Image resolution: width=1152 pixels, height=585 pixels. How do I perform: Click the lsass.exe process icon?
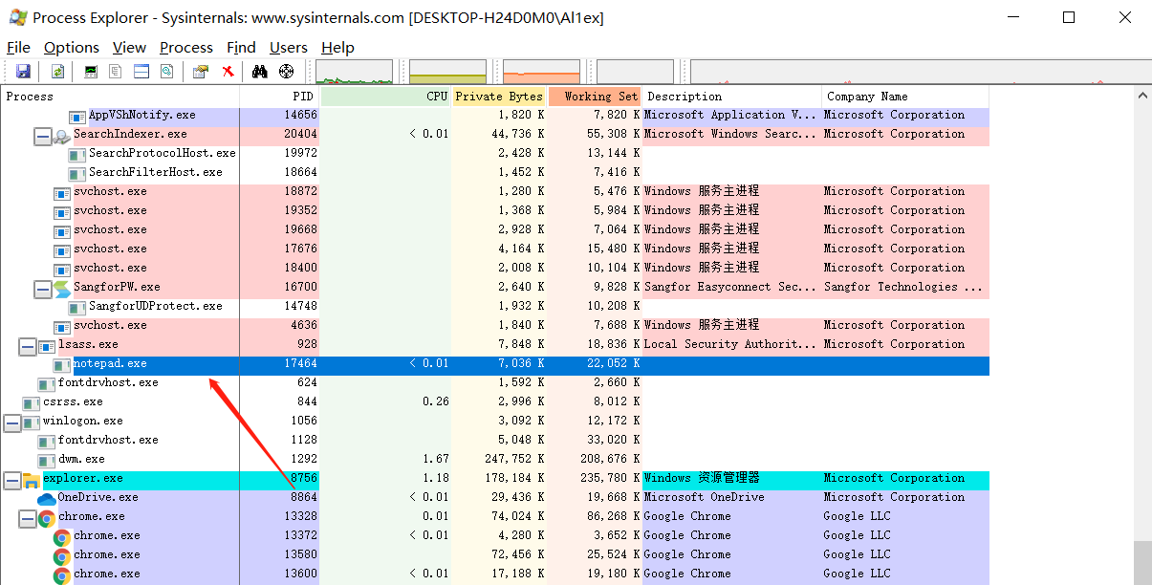(x=47, y=345)
